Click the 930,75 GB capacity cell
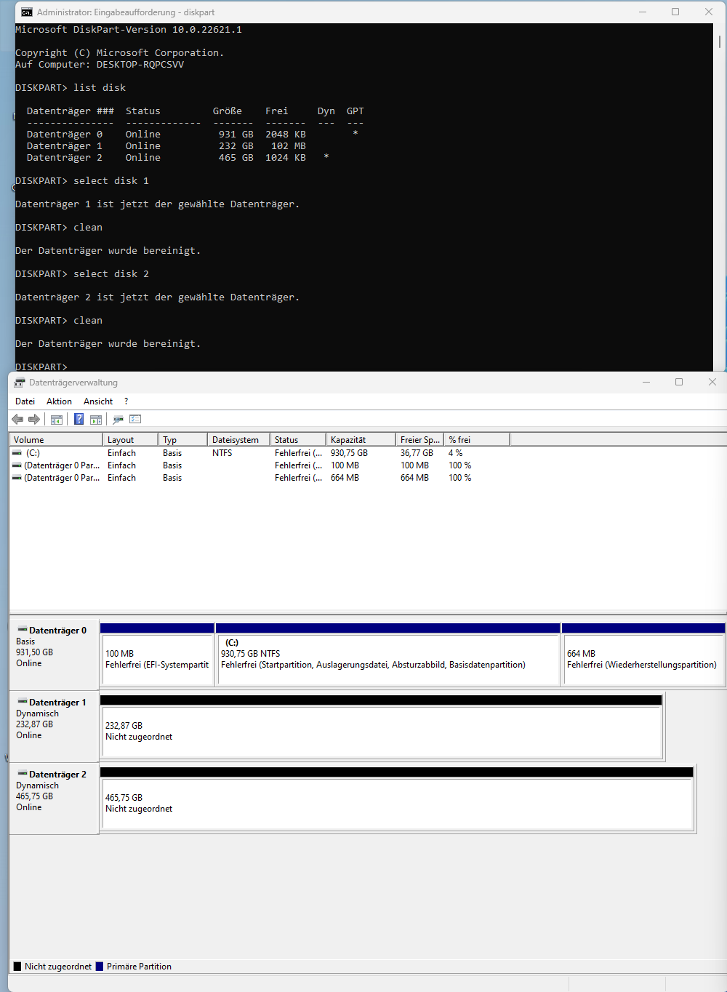The height and width of the screenshot is (992, 727). click(349, 453)
